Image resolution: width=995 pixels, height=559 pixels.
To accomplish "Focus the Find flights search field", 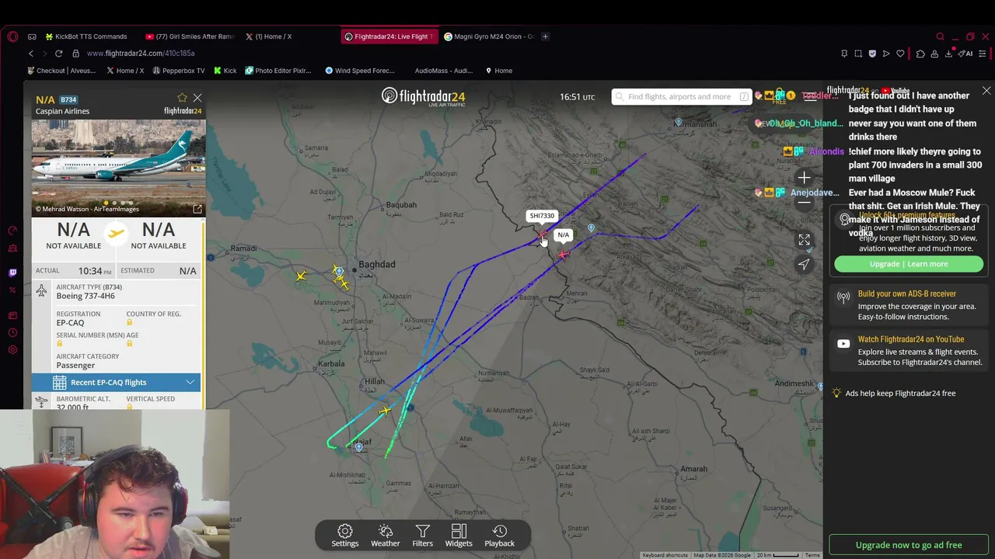I will [x=681, y=96].
